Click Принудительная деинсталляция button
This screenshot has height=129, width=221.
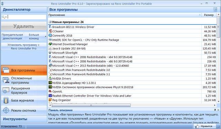[12, 36]
